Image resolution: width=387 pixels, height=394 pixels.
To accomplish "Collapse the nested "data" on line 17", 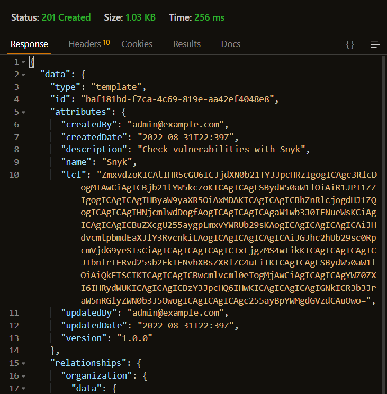I will click(x=23, y=389).
